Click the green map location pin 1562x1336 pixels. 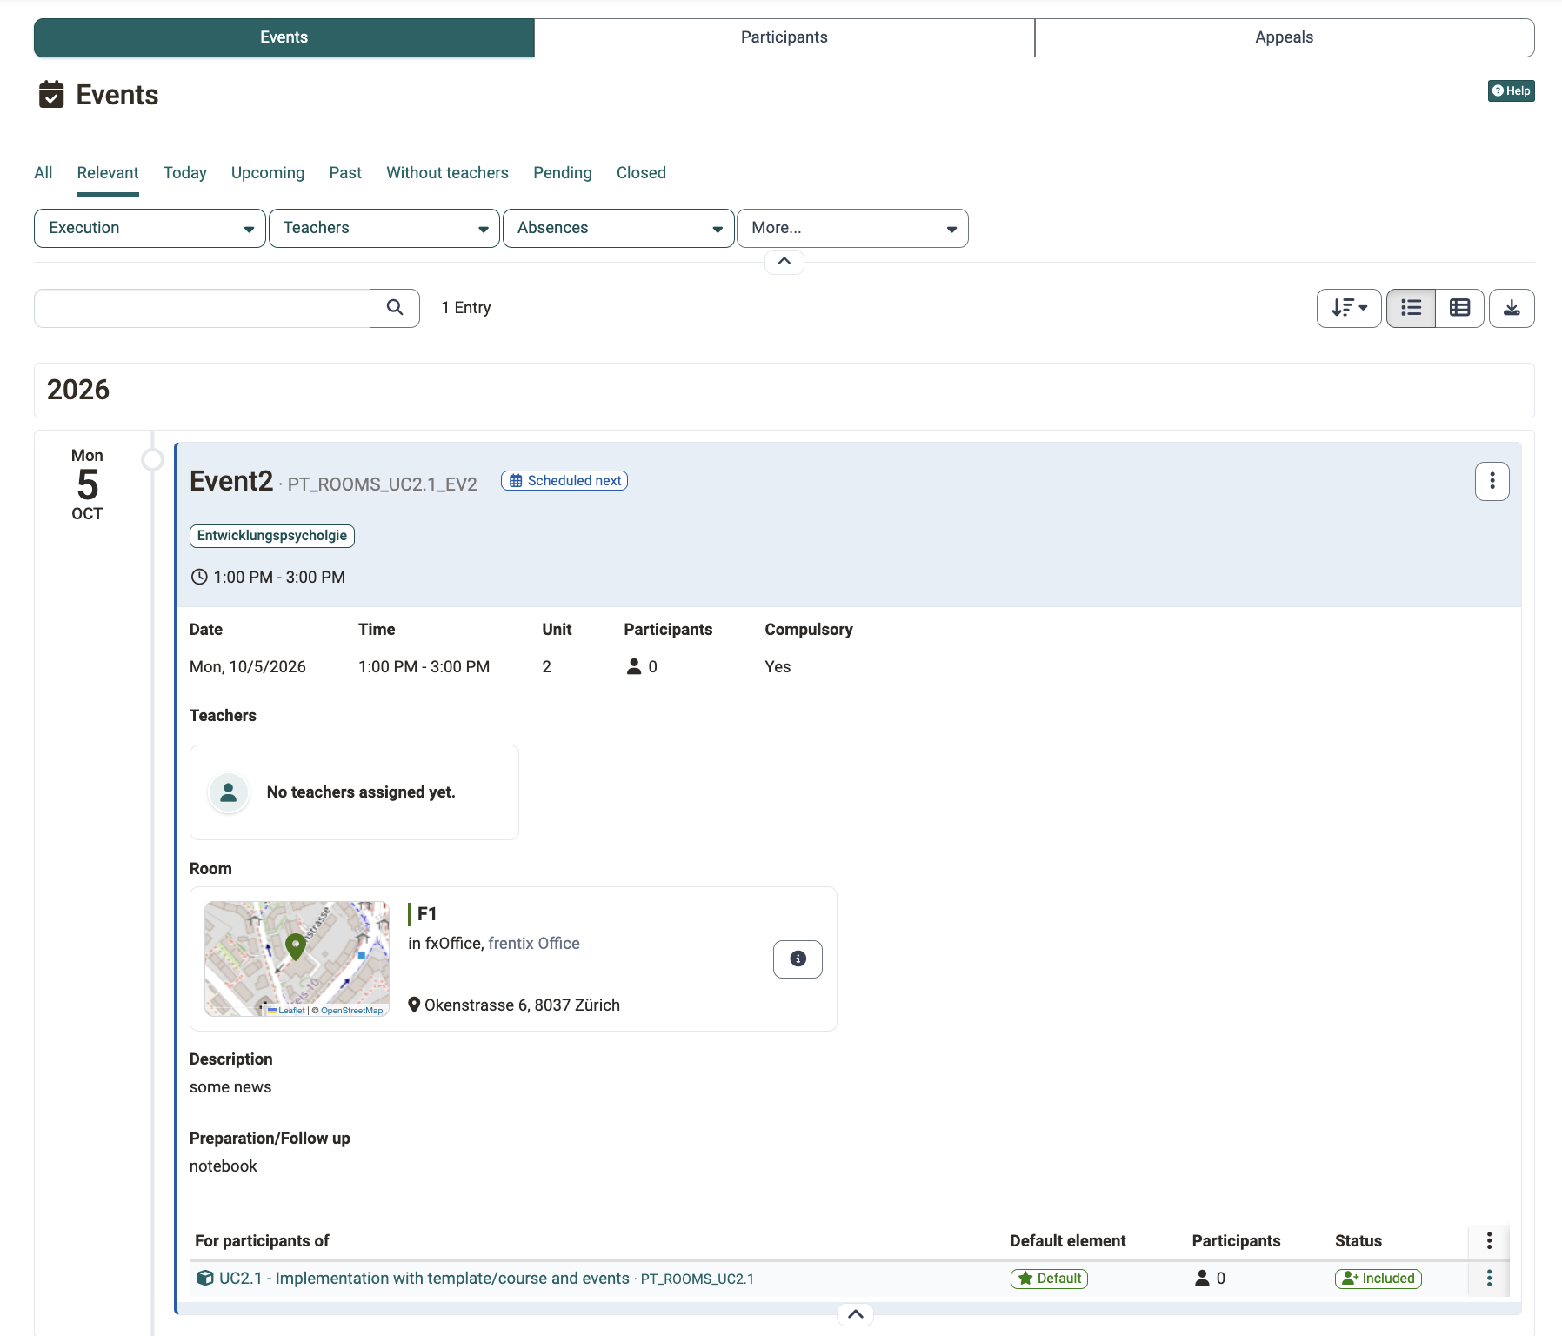(x=296, y=946)
